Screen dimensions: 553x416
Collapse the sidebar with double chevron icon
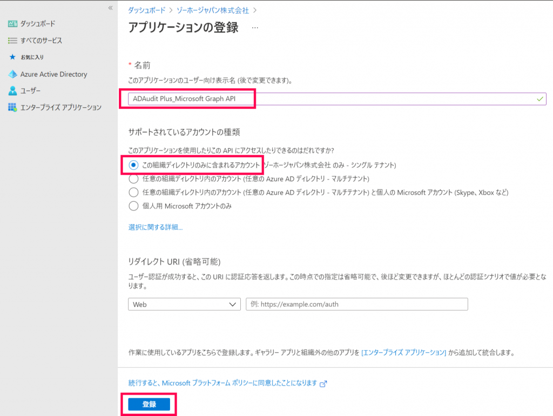pyautogui.click(x=110, y=8)
